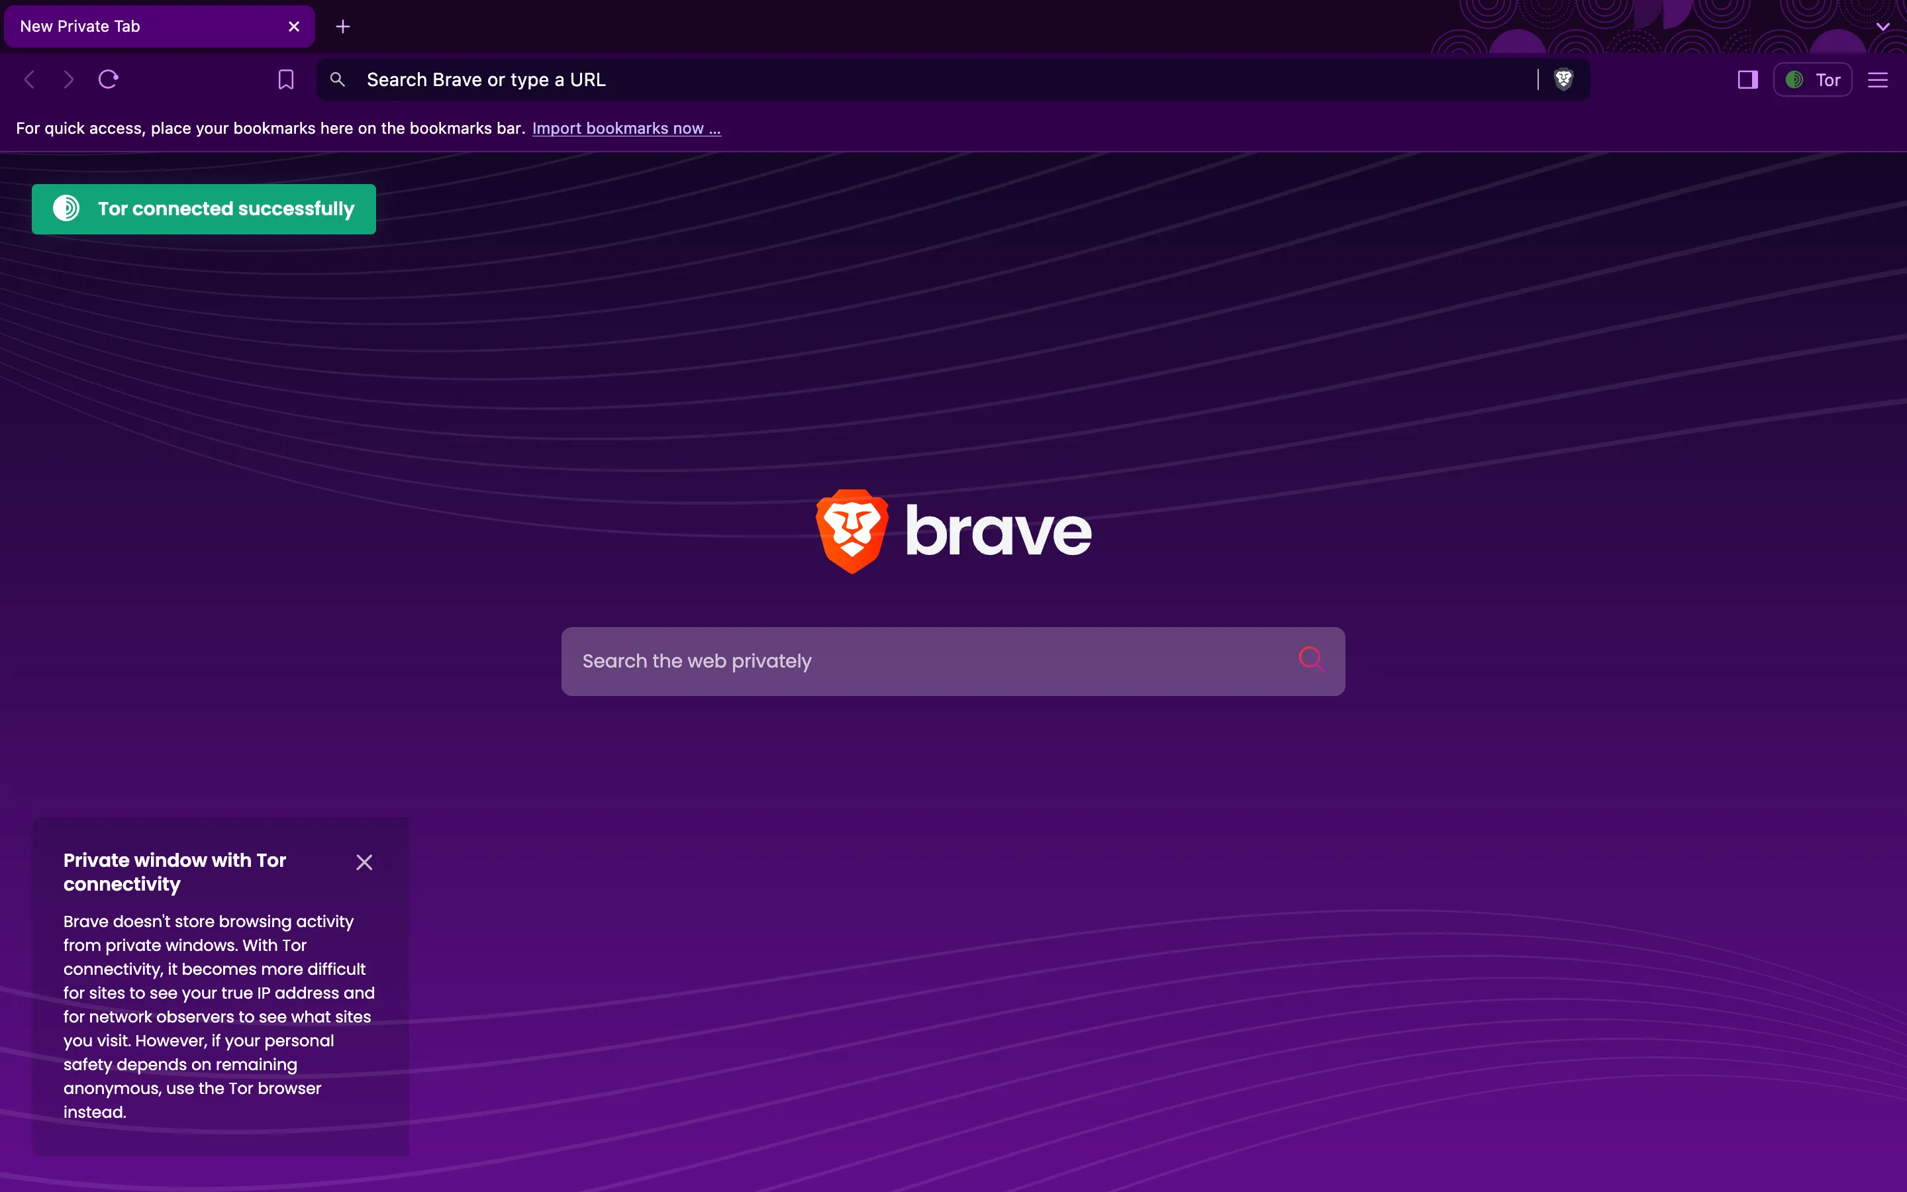1907x1192 pixels.
Task: Dismiss the Private window with Tor card
Action: coord(364,862)
